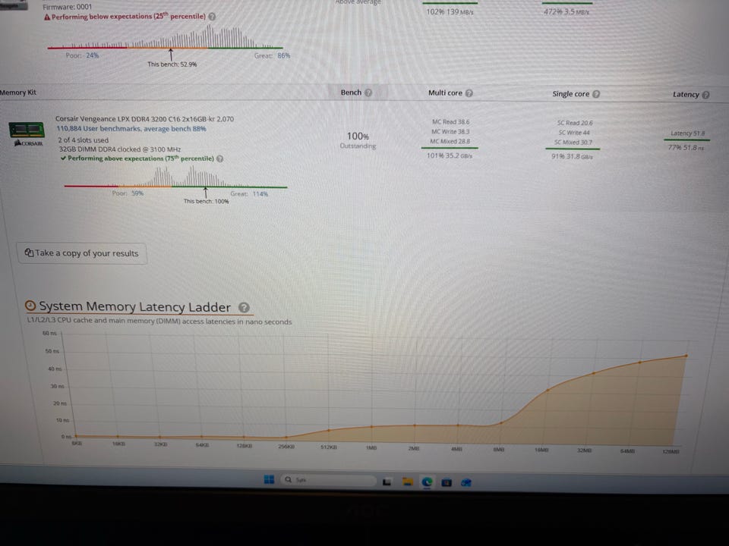Click the 'Latency 51.8' value
Screen dimensions: 729x546
point(688,133)
